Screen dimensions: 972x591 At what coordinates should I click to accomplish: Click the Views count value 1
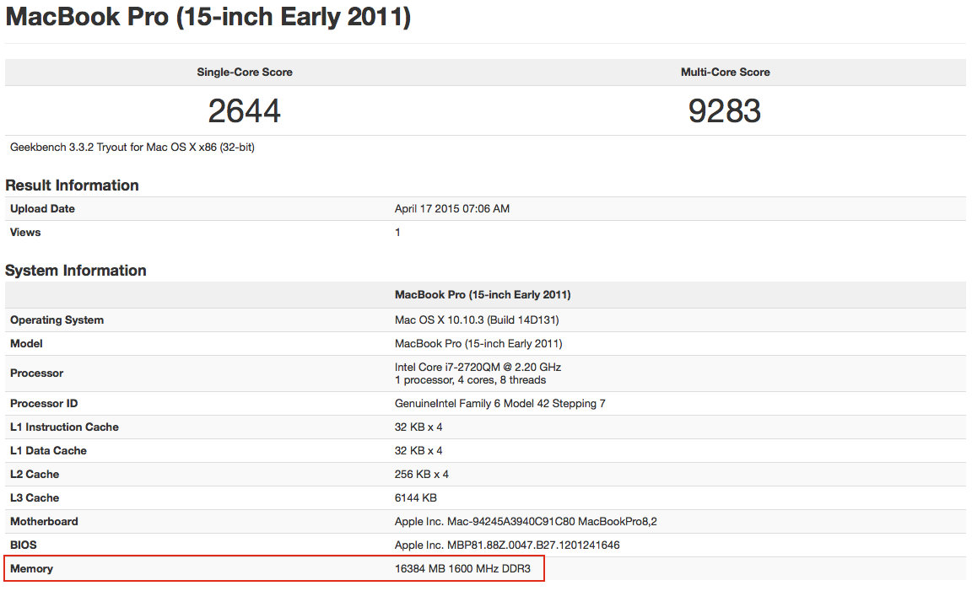coord(397,233)
